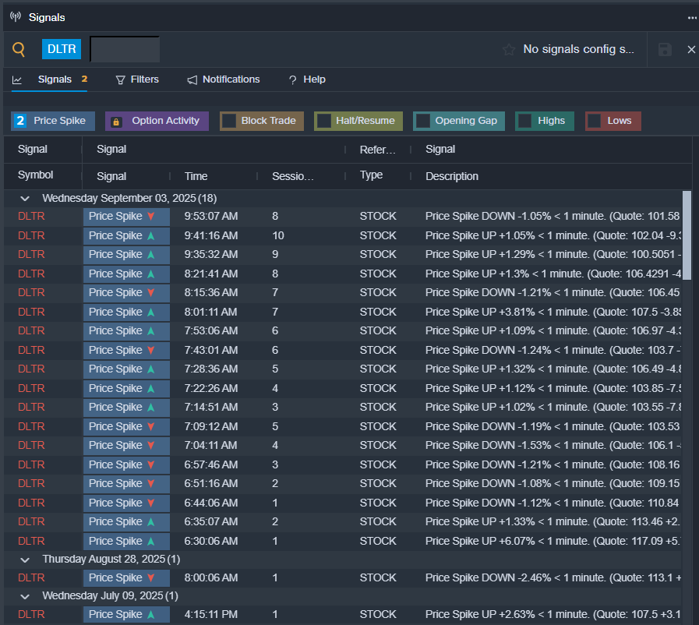Image resolution: width=699 pixels, height=625 pixels.
Task: Click session value 10 in the 9:41:16 AM row
Action: click(278, 236)
